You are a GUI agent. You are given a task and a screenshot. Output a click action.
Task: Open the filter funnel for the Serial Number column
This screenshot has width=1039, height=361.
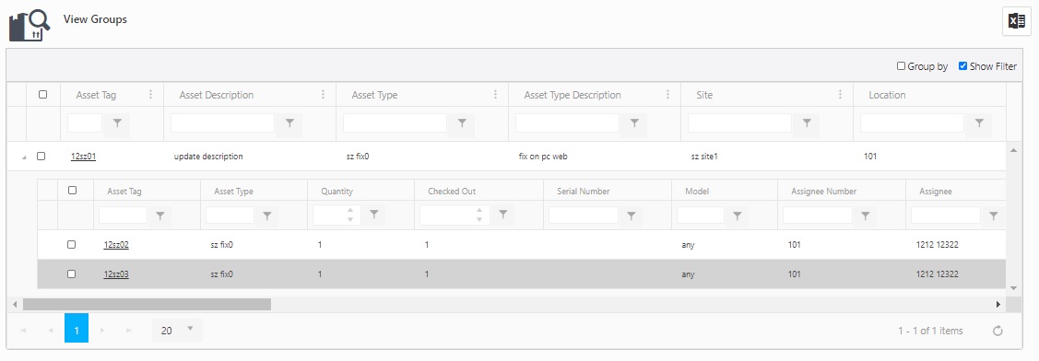(631, 215)
